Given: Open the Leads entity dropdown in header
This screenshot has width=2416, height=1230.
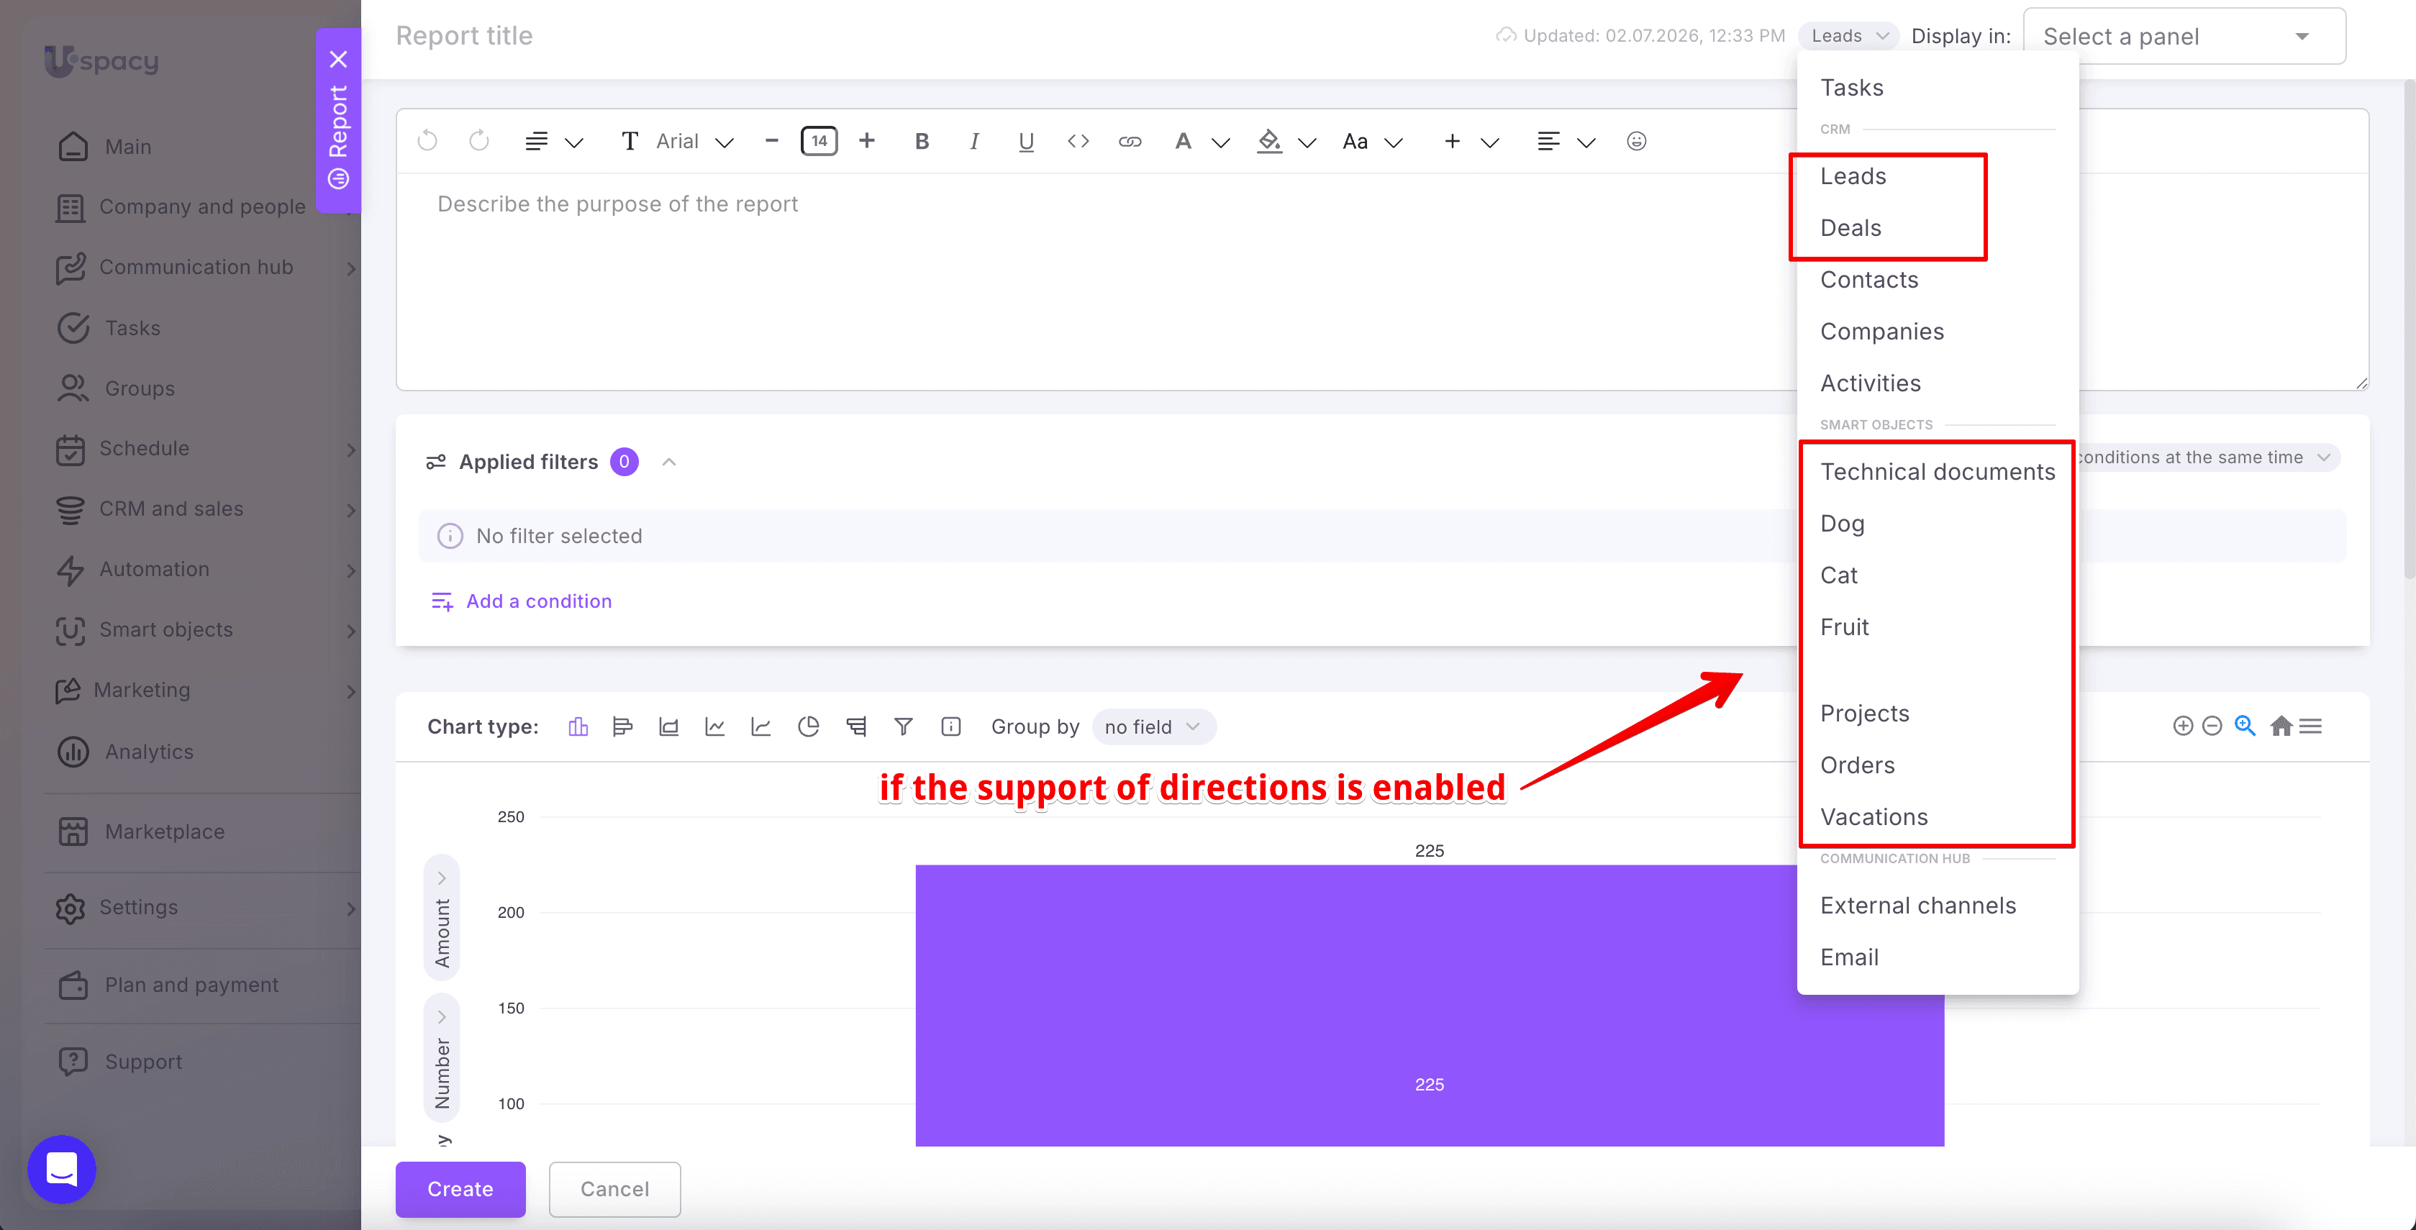Looking at the screenshot, I should click(x=1848, y=36).
